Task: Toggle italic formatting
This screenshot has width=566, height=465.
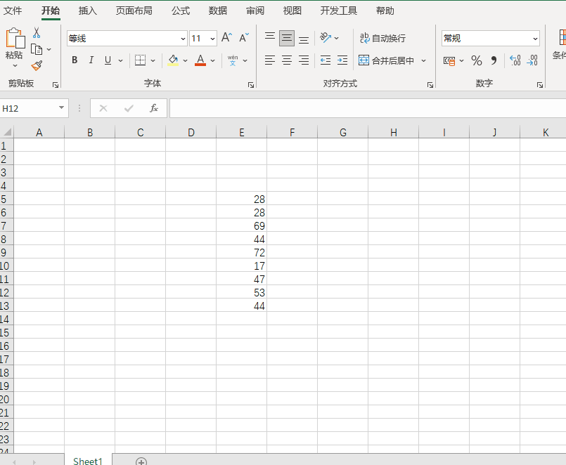Action: (x=91, y=60)
